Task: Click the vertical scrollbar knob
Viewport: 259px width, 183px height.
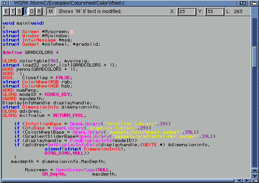Action: (x=255, y=57)
